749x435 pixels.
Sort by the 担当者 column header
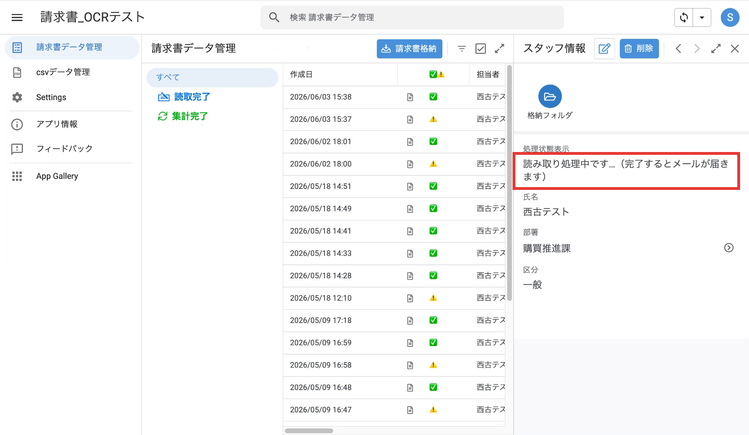(488, 74)
